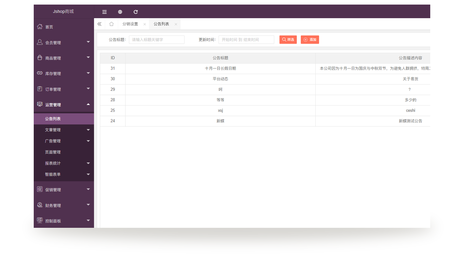Switch to the 分销设置 tab
466x261 pixels.
[130, 24]
